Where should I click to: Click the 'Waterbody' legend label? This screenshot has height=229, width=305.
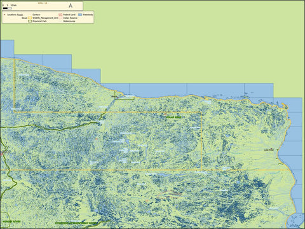[x=88, y=15]
